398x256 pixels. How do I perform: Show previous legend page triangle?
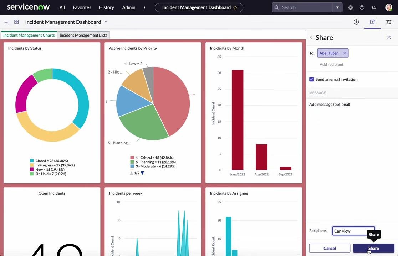[x=132, y=173]
